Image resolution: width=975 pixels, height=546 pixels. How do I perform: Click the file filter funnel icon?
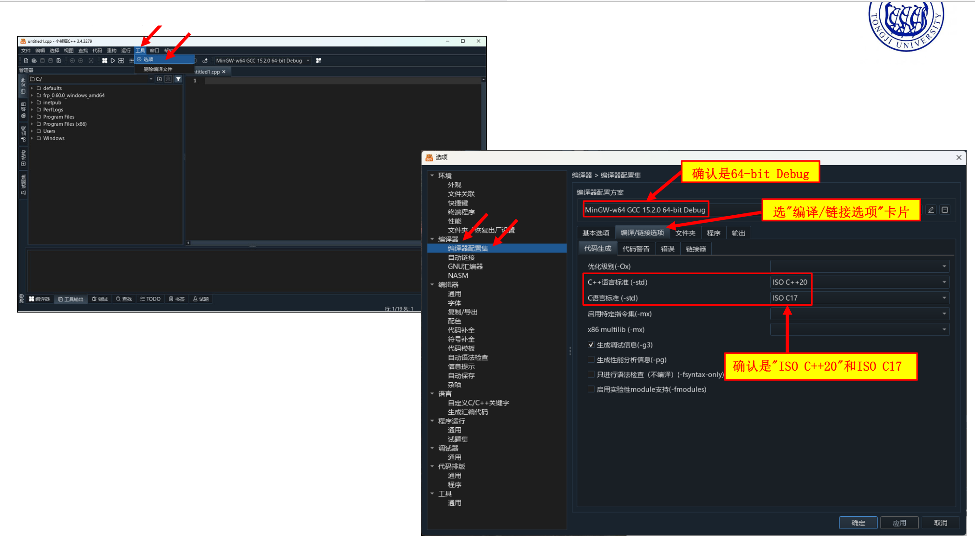pyautogui.click(x=178, y=79)
